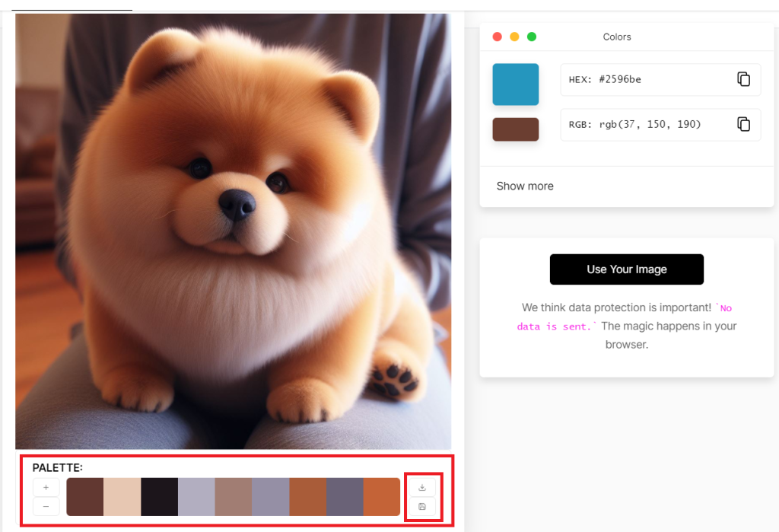Pick the near-black palette swatch
This screenshot has height=532, width=779.
point(160,497)
